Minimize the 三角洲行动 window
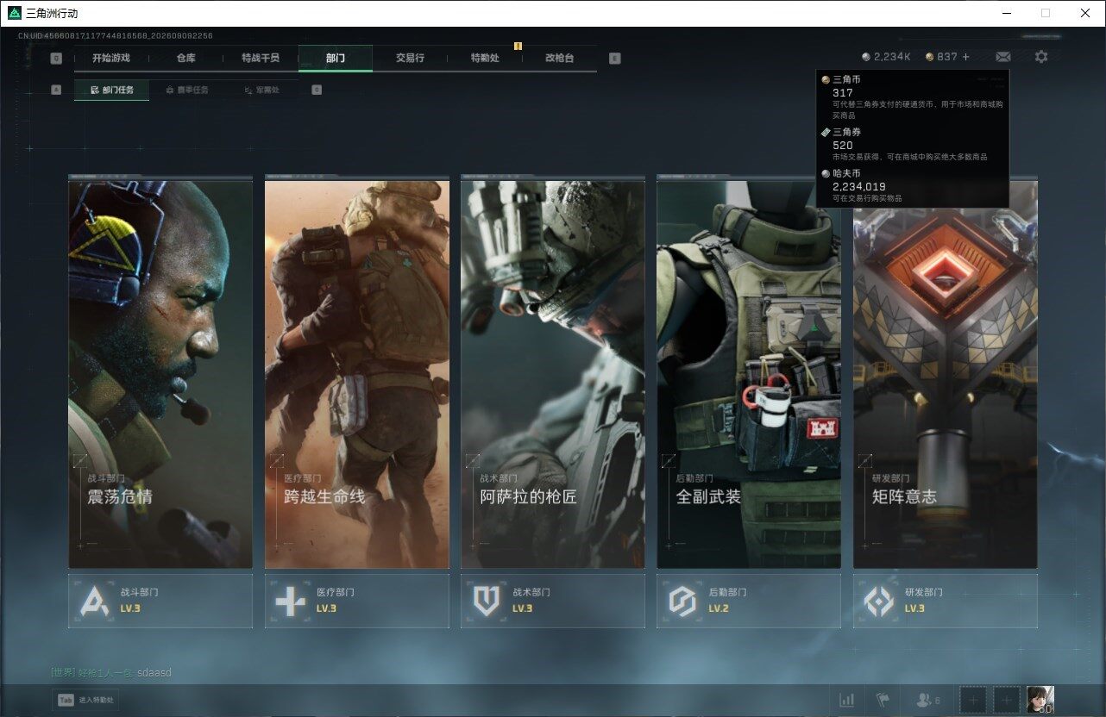The height and width of the screenshot is (717, 1106). [1007, 13]
